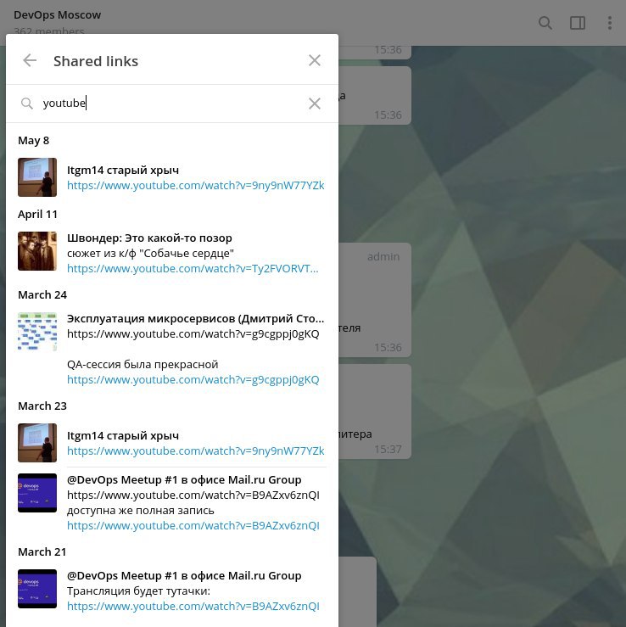Image resolution: width=626 pixels, height=627 pixels.
Task: Open blue g9cgppj0gKQ link under QA-сессия
Action: 193,380
